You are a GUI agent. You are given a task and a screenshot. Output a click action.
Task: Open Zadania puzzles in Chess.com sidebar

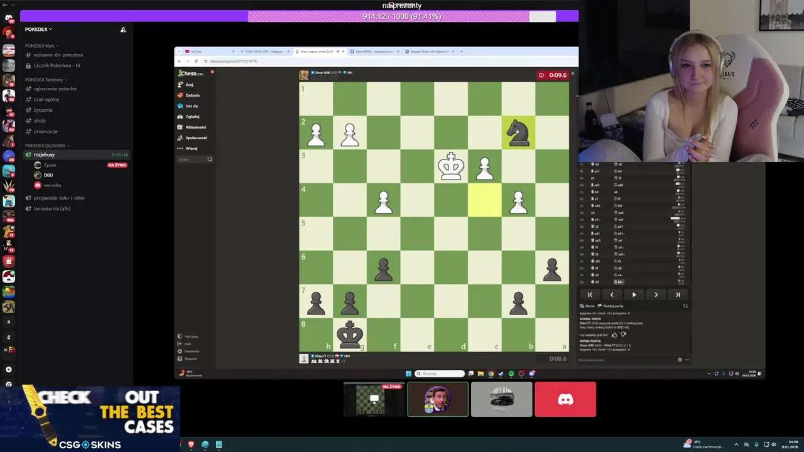pyautogui.click(x=188, y=95)
